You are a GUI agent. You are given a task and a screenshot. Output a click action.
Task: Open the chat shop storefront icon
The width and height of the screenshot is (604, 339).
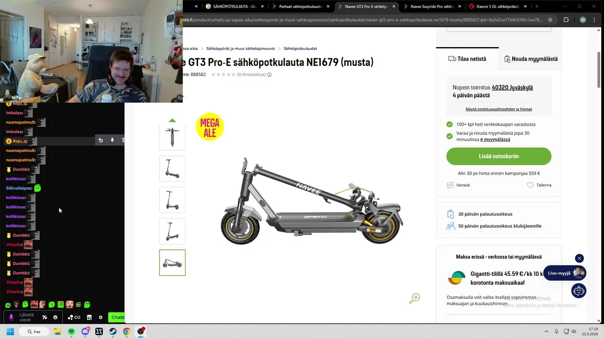click(x=89, y=317)
